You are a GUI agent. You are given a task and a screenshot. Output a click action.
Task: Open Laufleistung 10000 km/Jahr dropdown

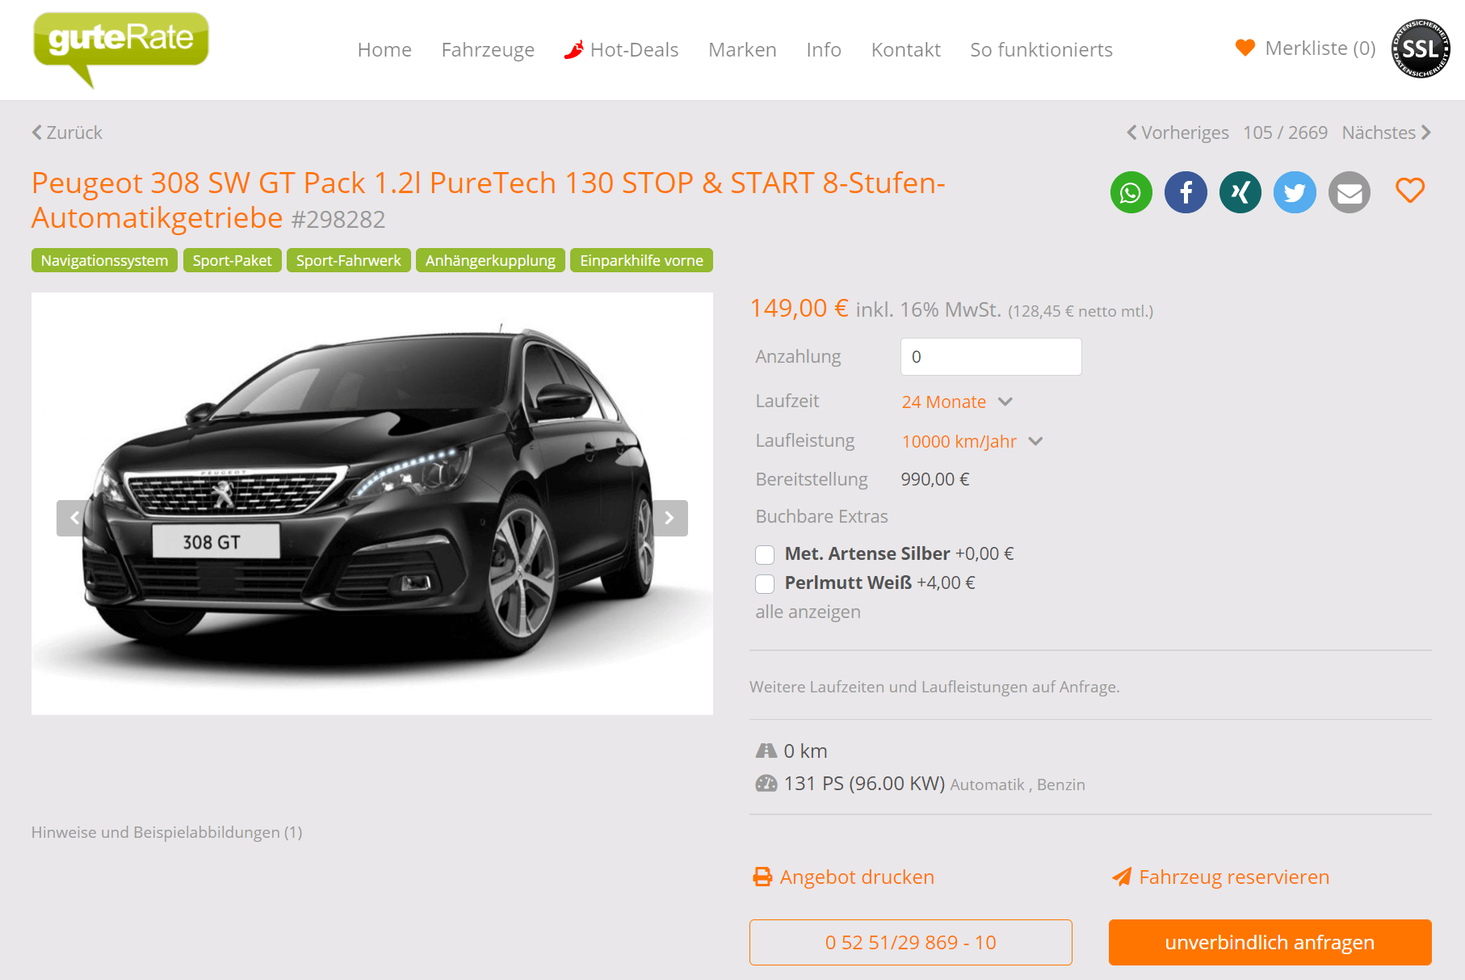click(x=972, y=441)
